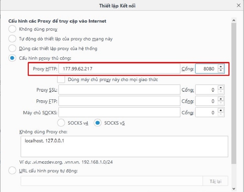Select the SOCKS v4 radio button
Screen dimensions: 244x192
tap(61, 123)
